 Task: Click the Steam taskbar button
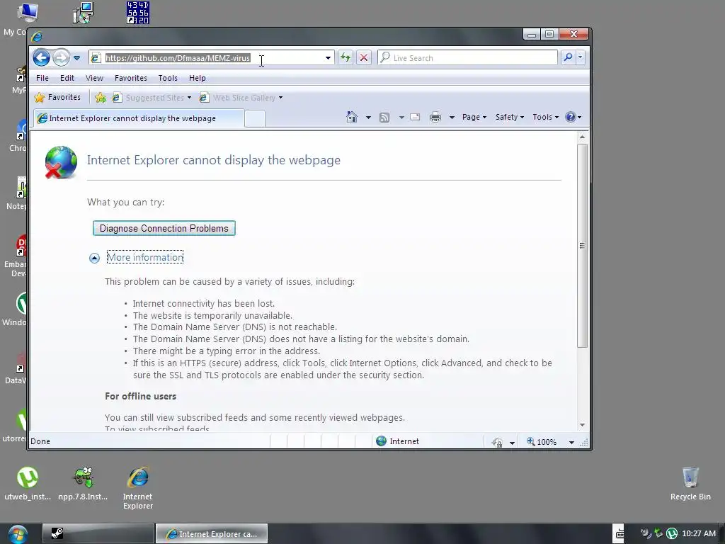(x=98, y=534)
